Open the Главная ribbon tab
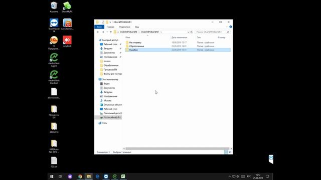Screen dimensions: 321x180 click(110, 27)
